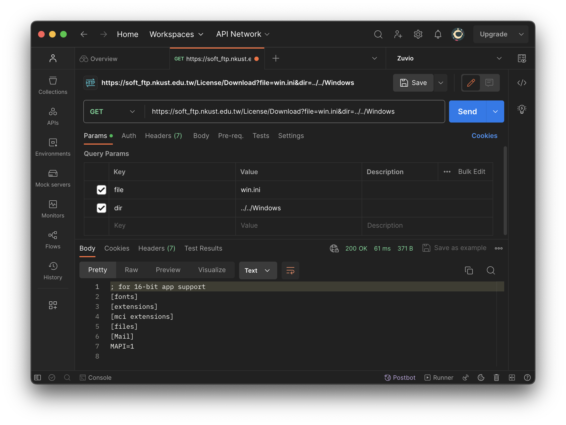The width and height of the screenshot is (566, 425).
Task: Switch to the request Body tab
Action: click(x=201, y=136)
